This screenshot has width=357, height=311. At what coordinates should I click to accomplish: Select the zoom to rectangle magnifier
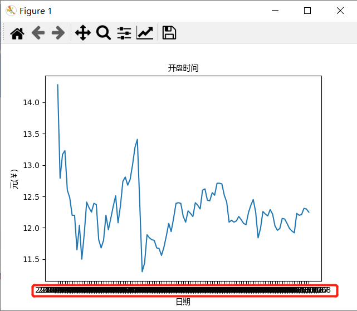coord(104,33)
